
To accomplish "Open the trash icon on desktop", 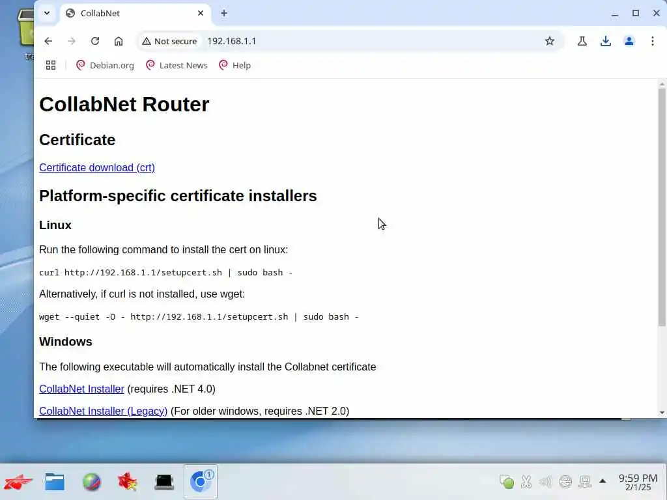I will (x=26, y=29).
